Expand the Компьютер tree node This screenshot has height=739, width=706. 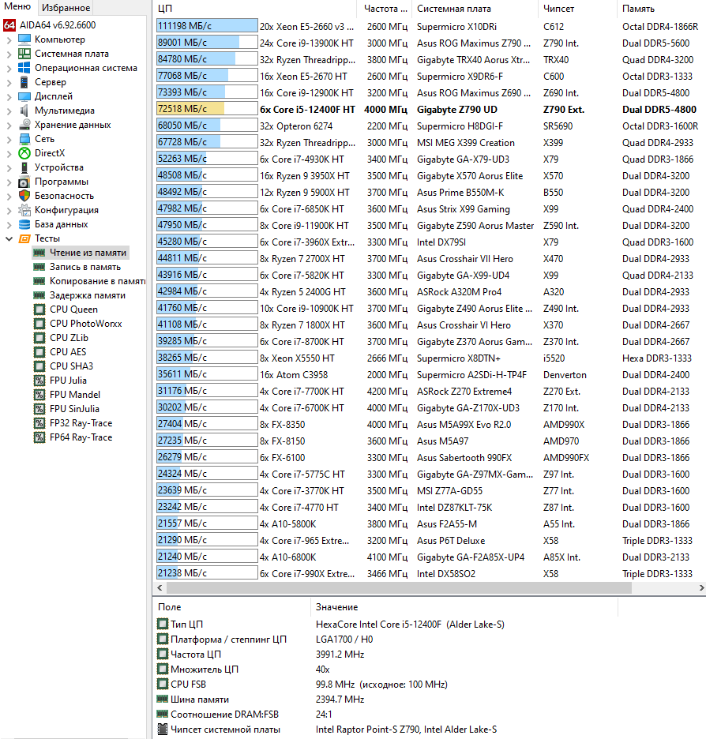click(x=9, y=39)
